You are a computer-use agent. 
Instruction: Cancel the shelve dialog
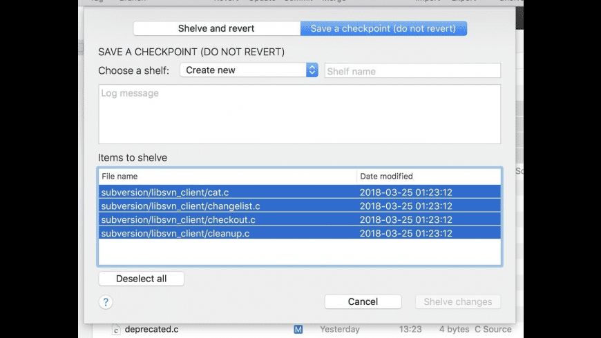click(x=363, y=301)
